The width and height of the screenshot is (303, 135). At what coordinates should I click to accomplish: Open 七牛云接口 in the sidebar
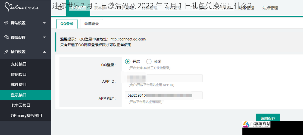click(x=26, y=105)
